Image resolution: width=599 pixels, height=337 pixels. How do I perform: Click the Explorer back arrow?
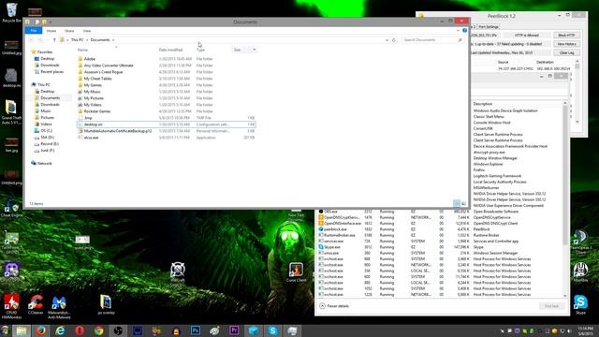[x=31, y=39]
